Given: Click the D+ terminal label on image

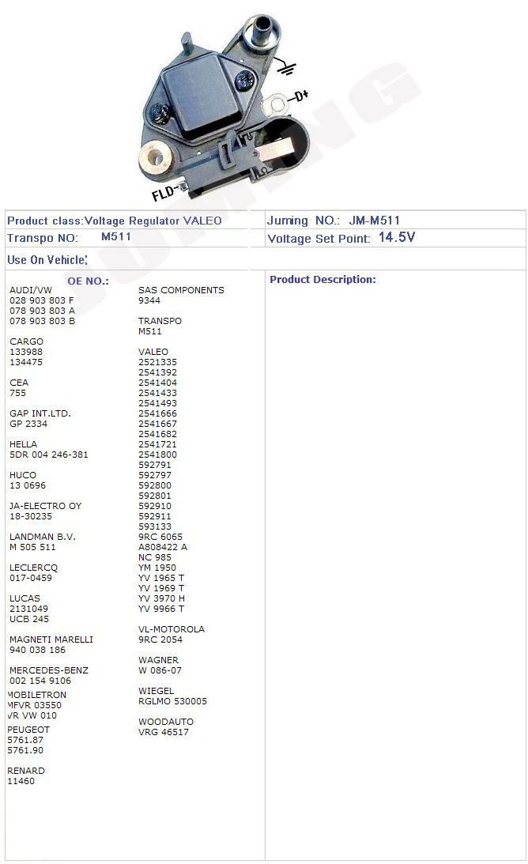Looking at the screenshot, I should coord(301,96).
